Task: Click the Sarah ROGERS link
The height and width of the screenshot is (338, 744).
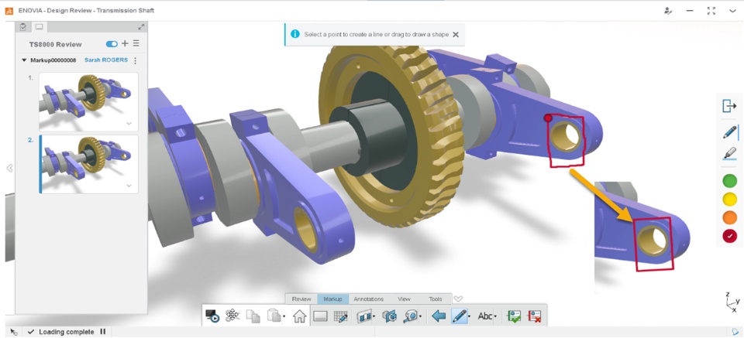Action: (x=106, y=60)
